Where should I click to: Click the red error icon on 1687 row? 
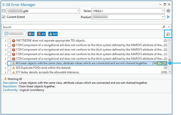click(x=14, y=41)
